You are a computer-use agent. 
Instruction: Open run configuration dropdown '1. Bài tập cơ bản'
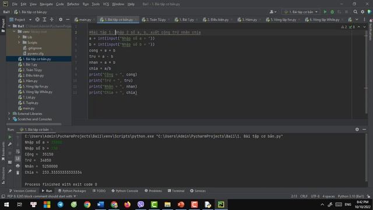click(301, 12)
